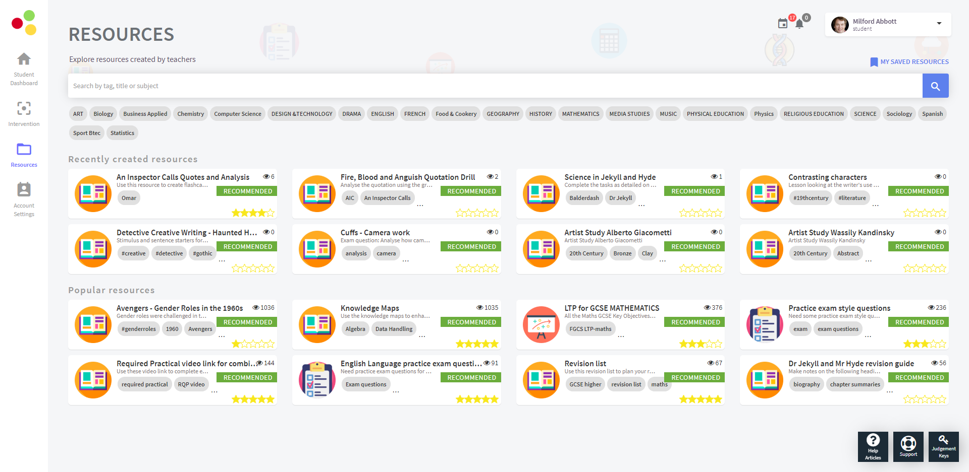Expand the Milford Abbott user dropdown

pos(939,24)
